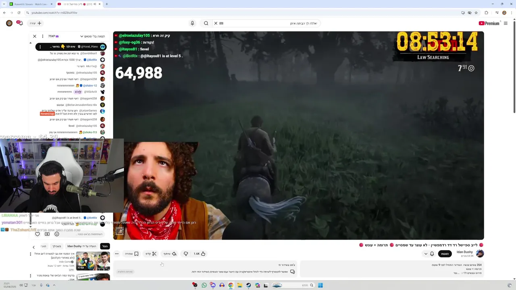Clear the search box with the X

tap(216, 23)
